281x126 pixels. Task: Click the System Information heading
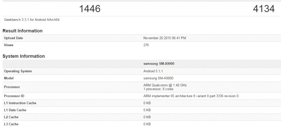tap(24, 56)
